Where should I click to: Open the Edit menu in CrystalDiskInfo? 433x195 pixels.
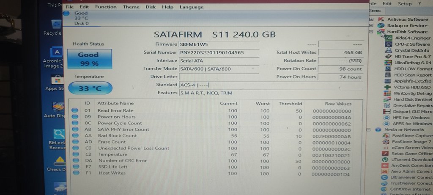coord(84,7)
